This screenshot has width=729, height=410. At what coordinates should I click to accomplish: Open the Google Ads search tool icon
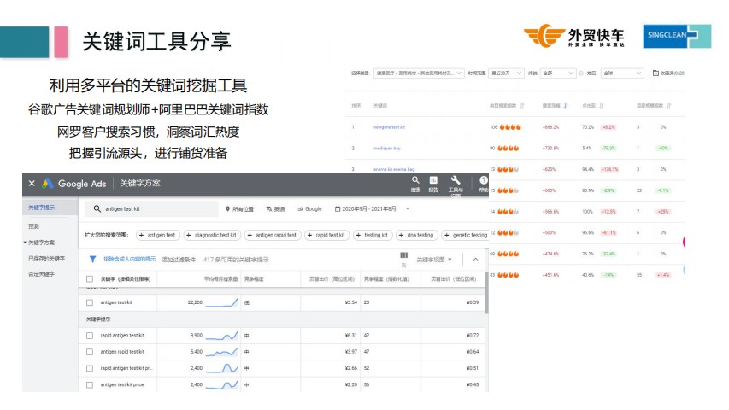pos(415,180)
